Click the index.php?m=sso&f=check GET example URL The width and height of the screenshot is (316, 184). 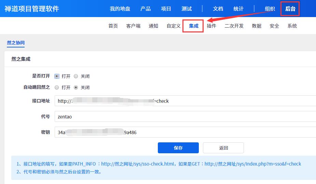coord(253,164)
